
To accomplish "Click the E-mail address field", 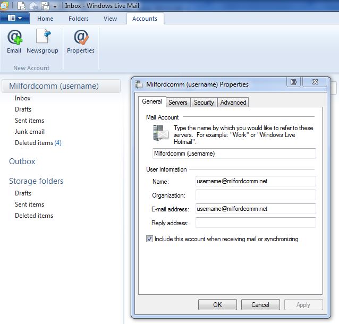I will [x=256, y=209].
